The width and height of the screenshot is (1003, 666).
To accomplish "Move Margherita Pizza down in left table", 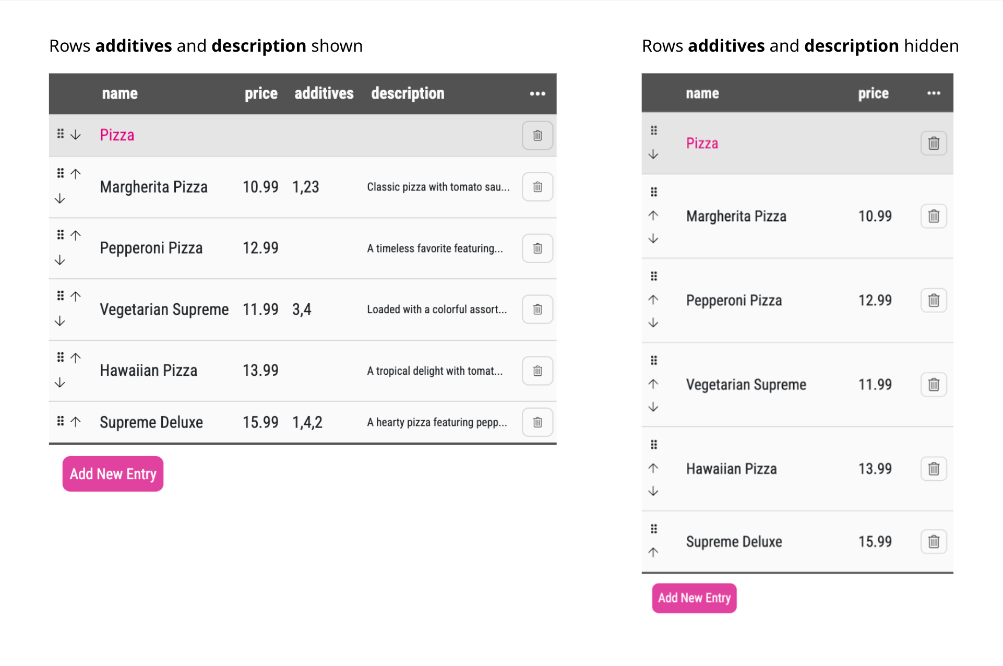I will tap(60, 198).
